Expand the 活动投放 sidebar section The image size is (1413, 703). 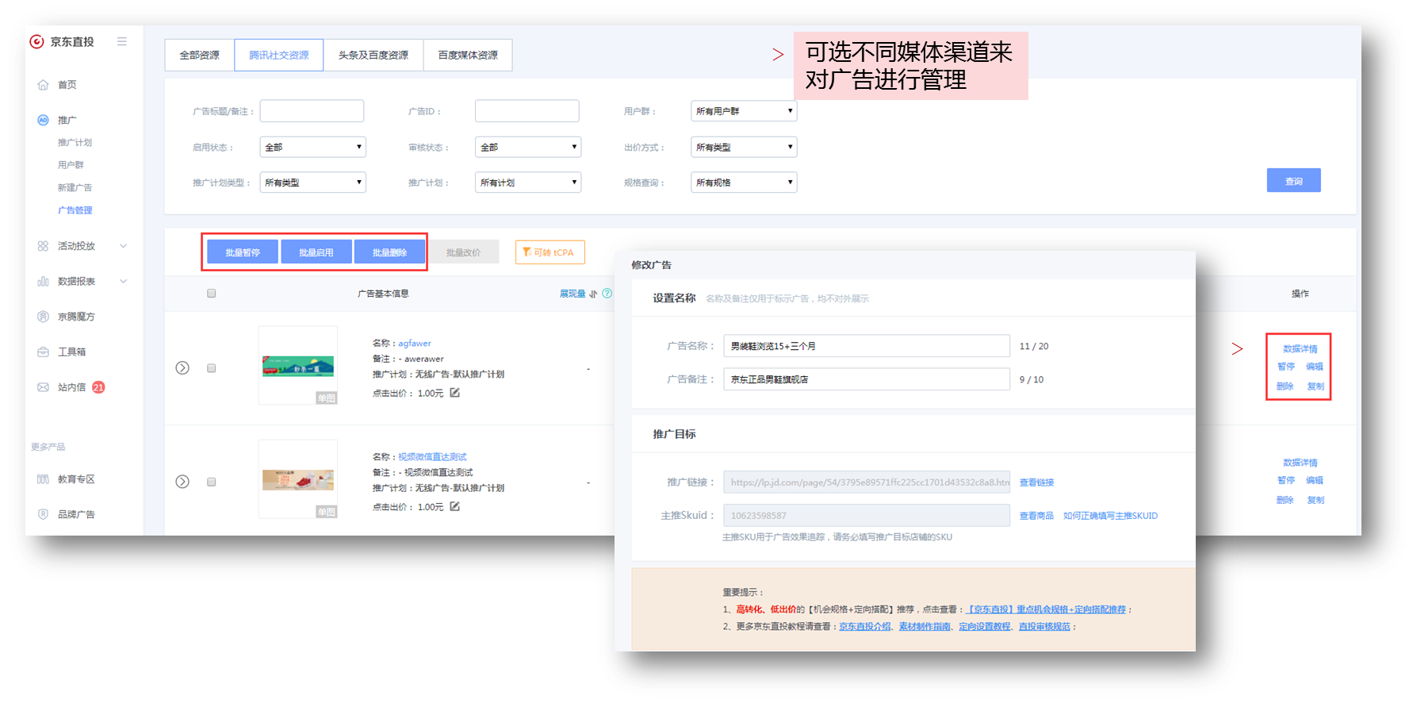[124, 246]
